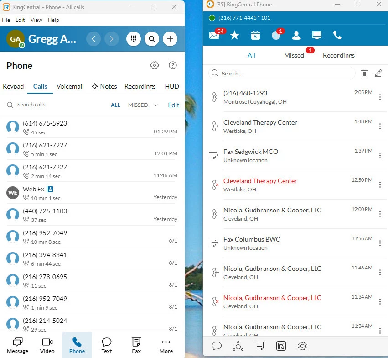Open Video in bottom navigation

click(47, 345)
